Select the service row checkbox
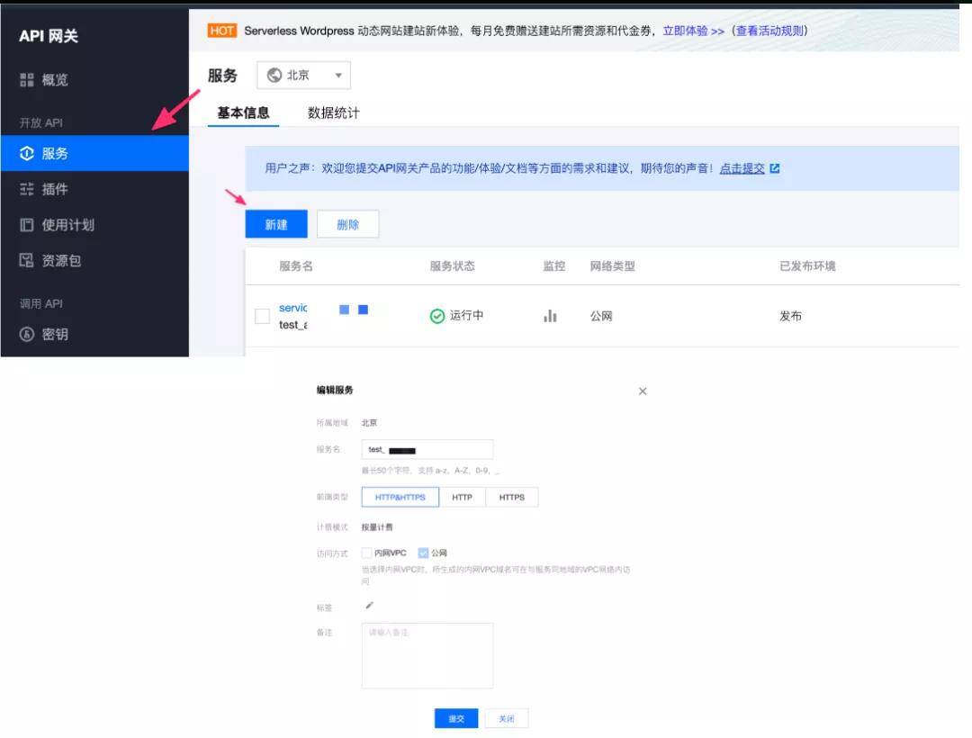Viewport: 972px width, 738px height. tap(261, 315)
